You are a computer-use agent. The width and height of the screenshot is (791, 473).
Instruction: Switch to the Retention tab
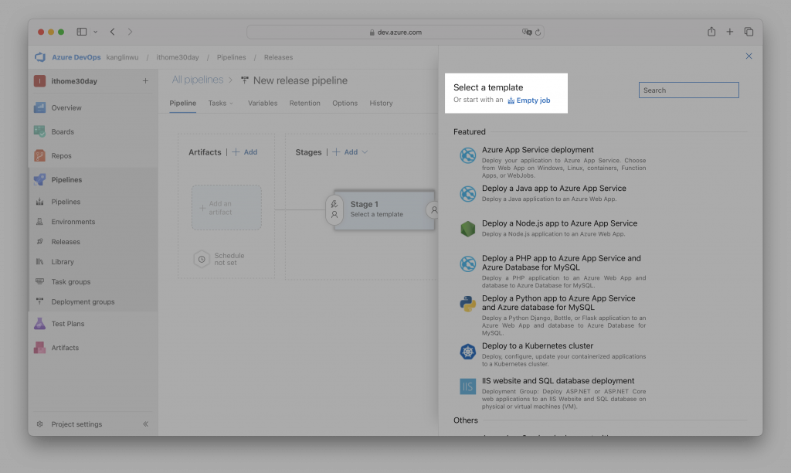(304, 103)
